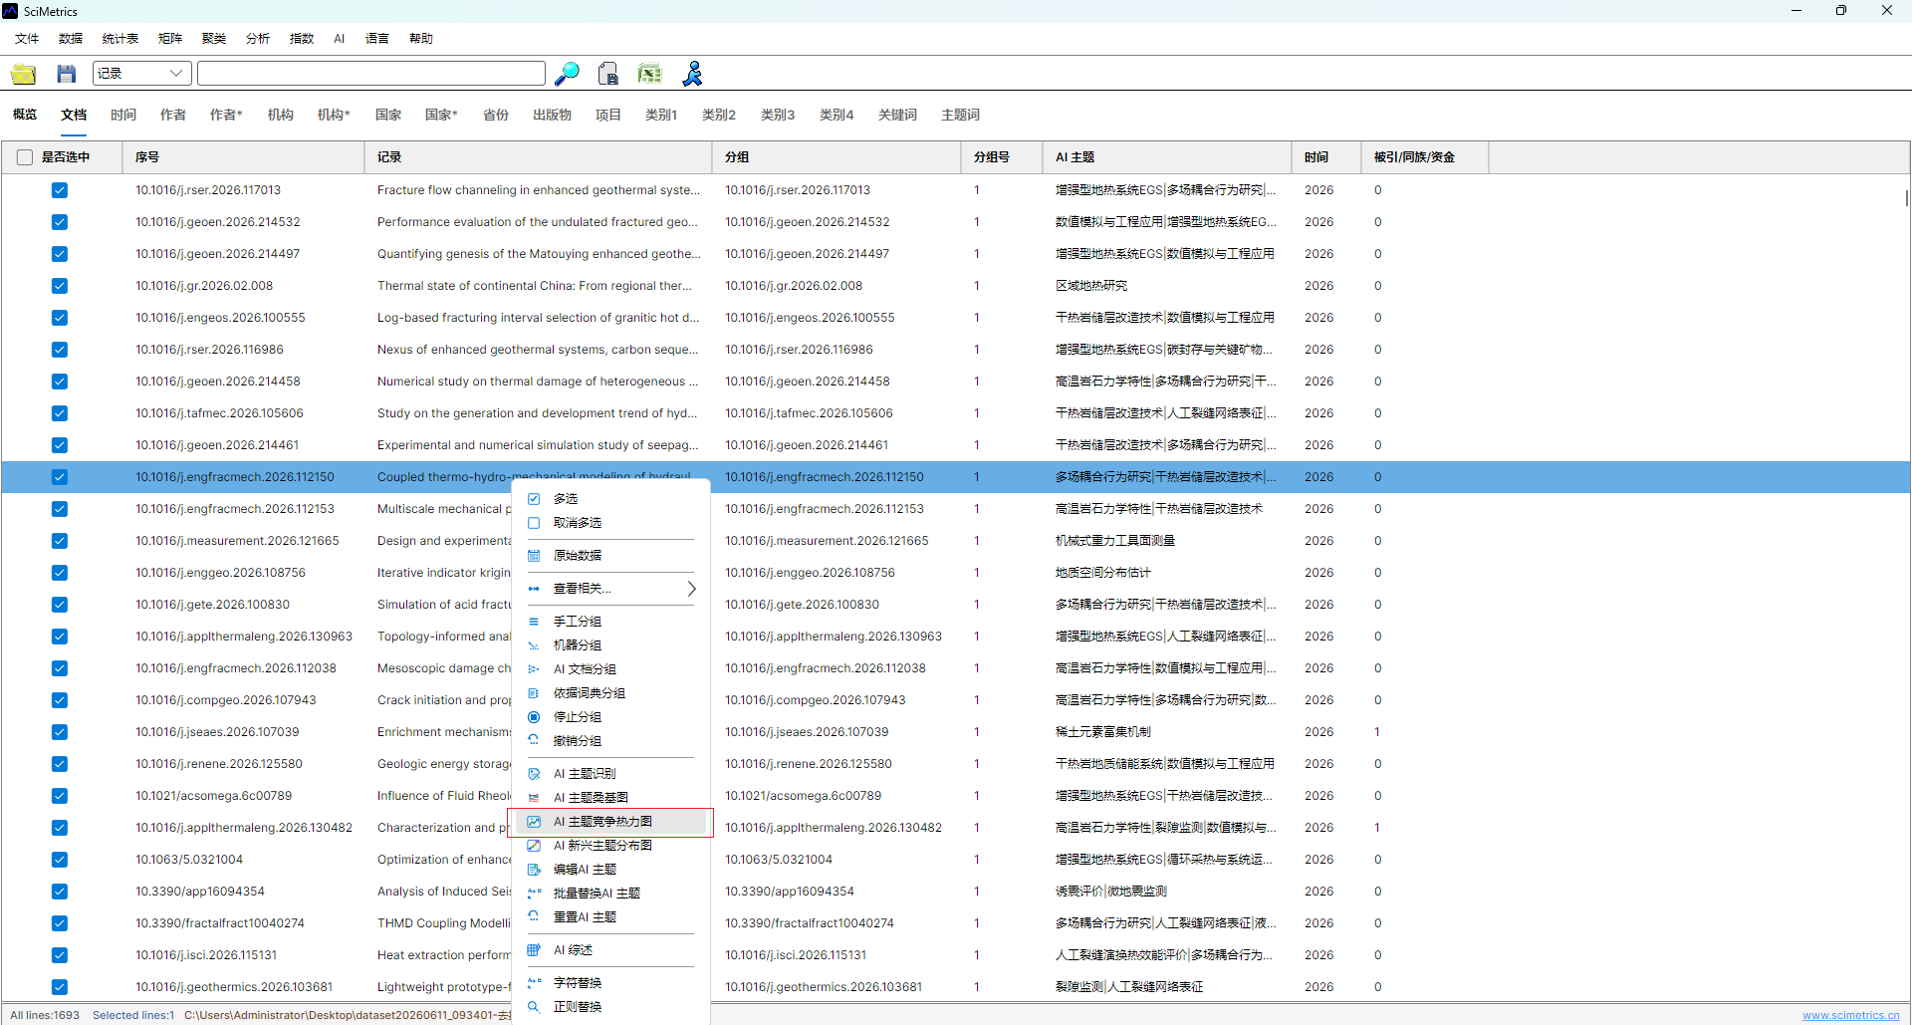Sort by the AI 主题 column header
Screen dimensions: 1912x1025
pos(1167,157)
